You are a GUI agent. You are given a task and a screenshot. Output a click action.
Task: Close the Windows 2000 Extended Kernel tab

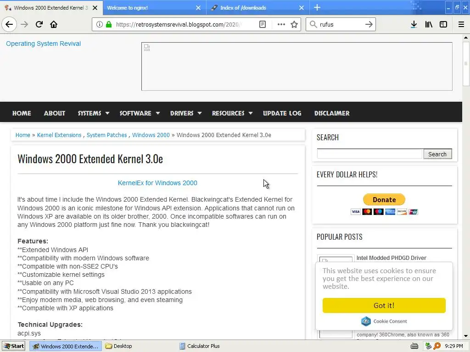[x=95, y=8]
